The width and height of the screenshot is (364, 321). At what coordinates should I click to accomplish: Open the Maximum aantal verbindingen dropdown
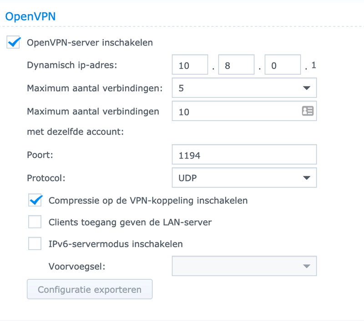[244, 88]
